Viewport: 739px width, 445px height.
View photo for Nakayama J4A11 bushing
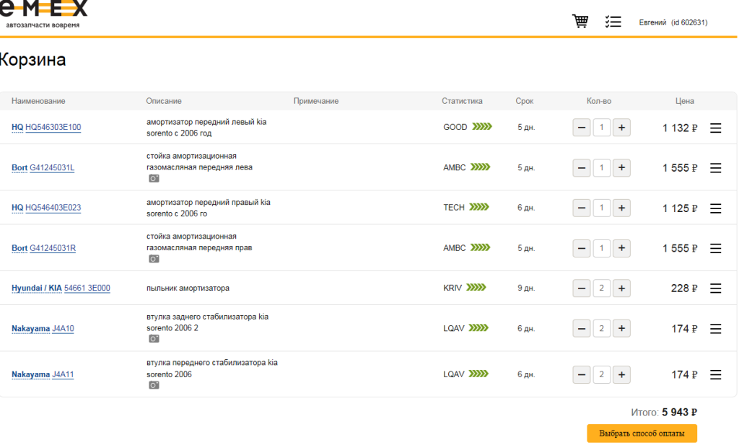click(154, 385)
